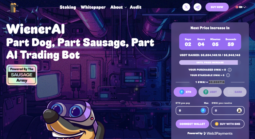Screen dimensions: 255x139
Task: Select USDT as payment currency
Action: click(210, 92)
